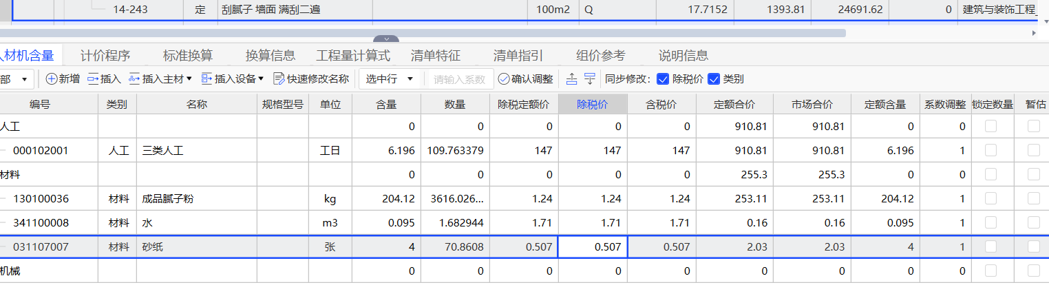Click the move-down arrow icon in toolbar

tap(590, 79)
